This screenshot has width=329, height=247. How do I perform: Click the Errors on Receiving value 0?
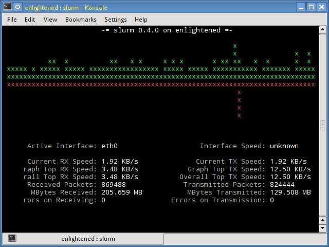pos(103,200)
